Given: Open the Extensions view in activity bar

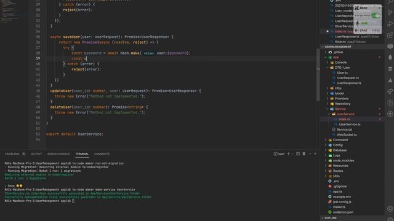Looking at the screenshot, I should click(x=390, y=35).
